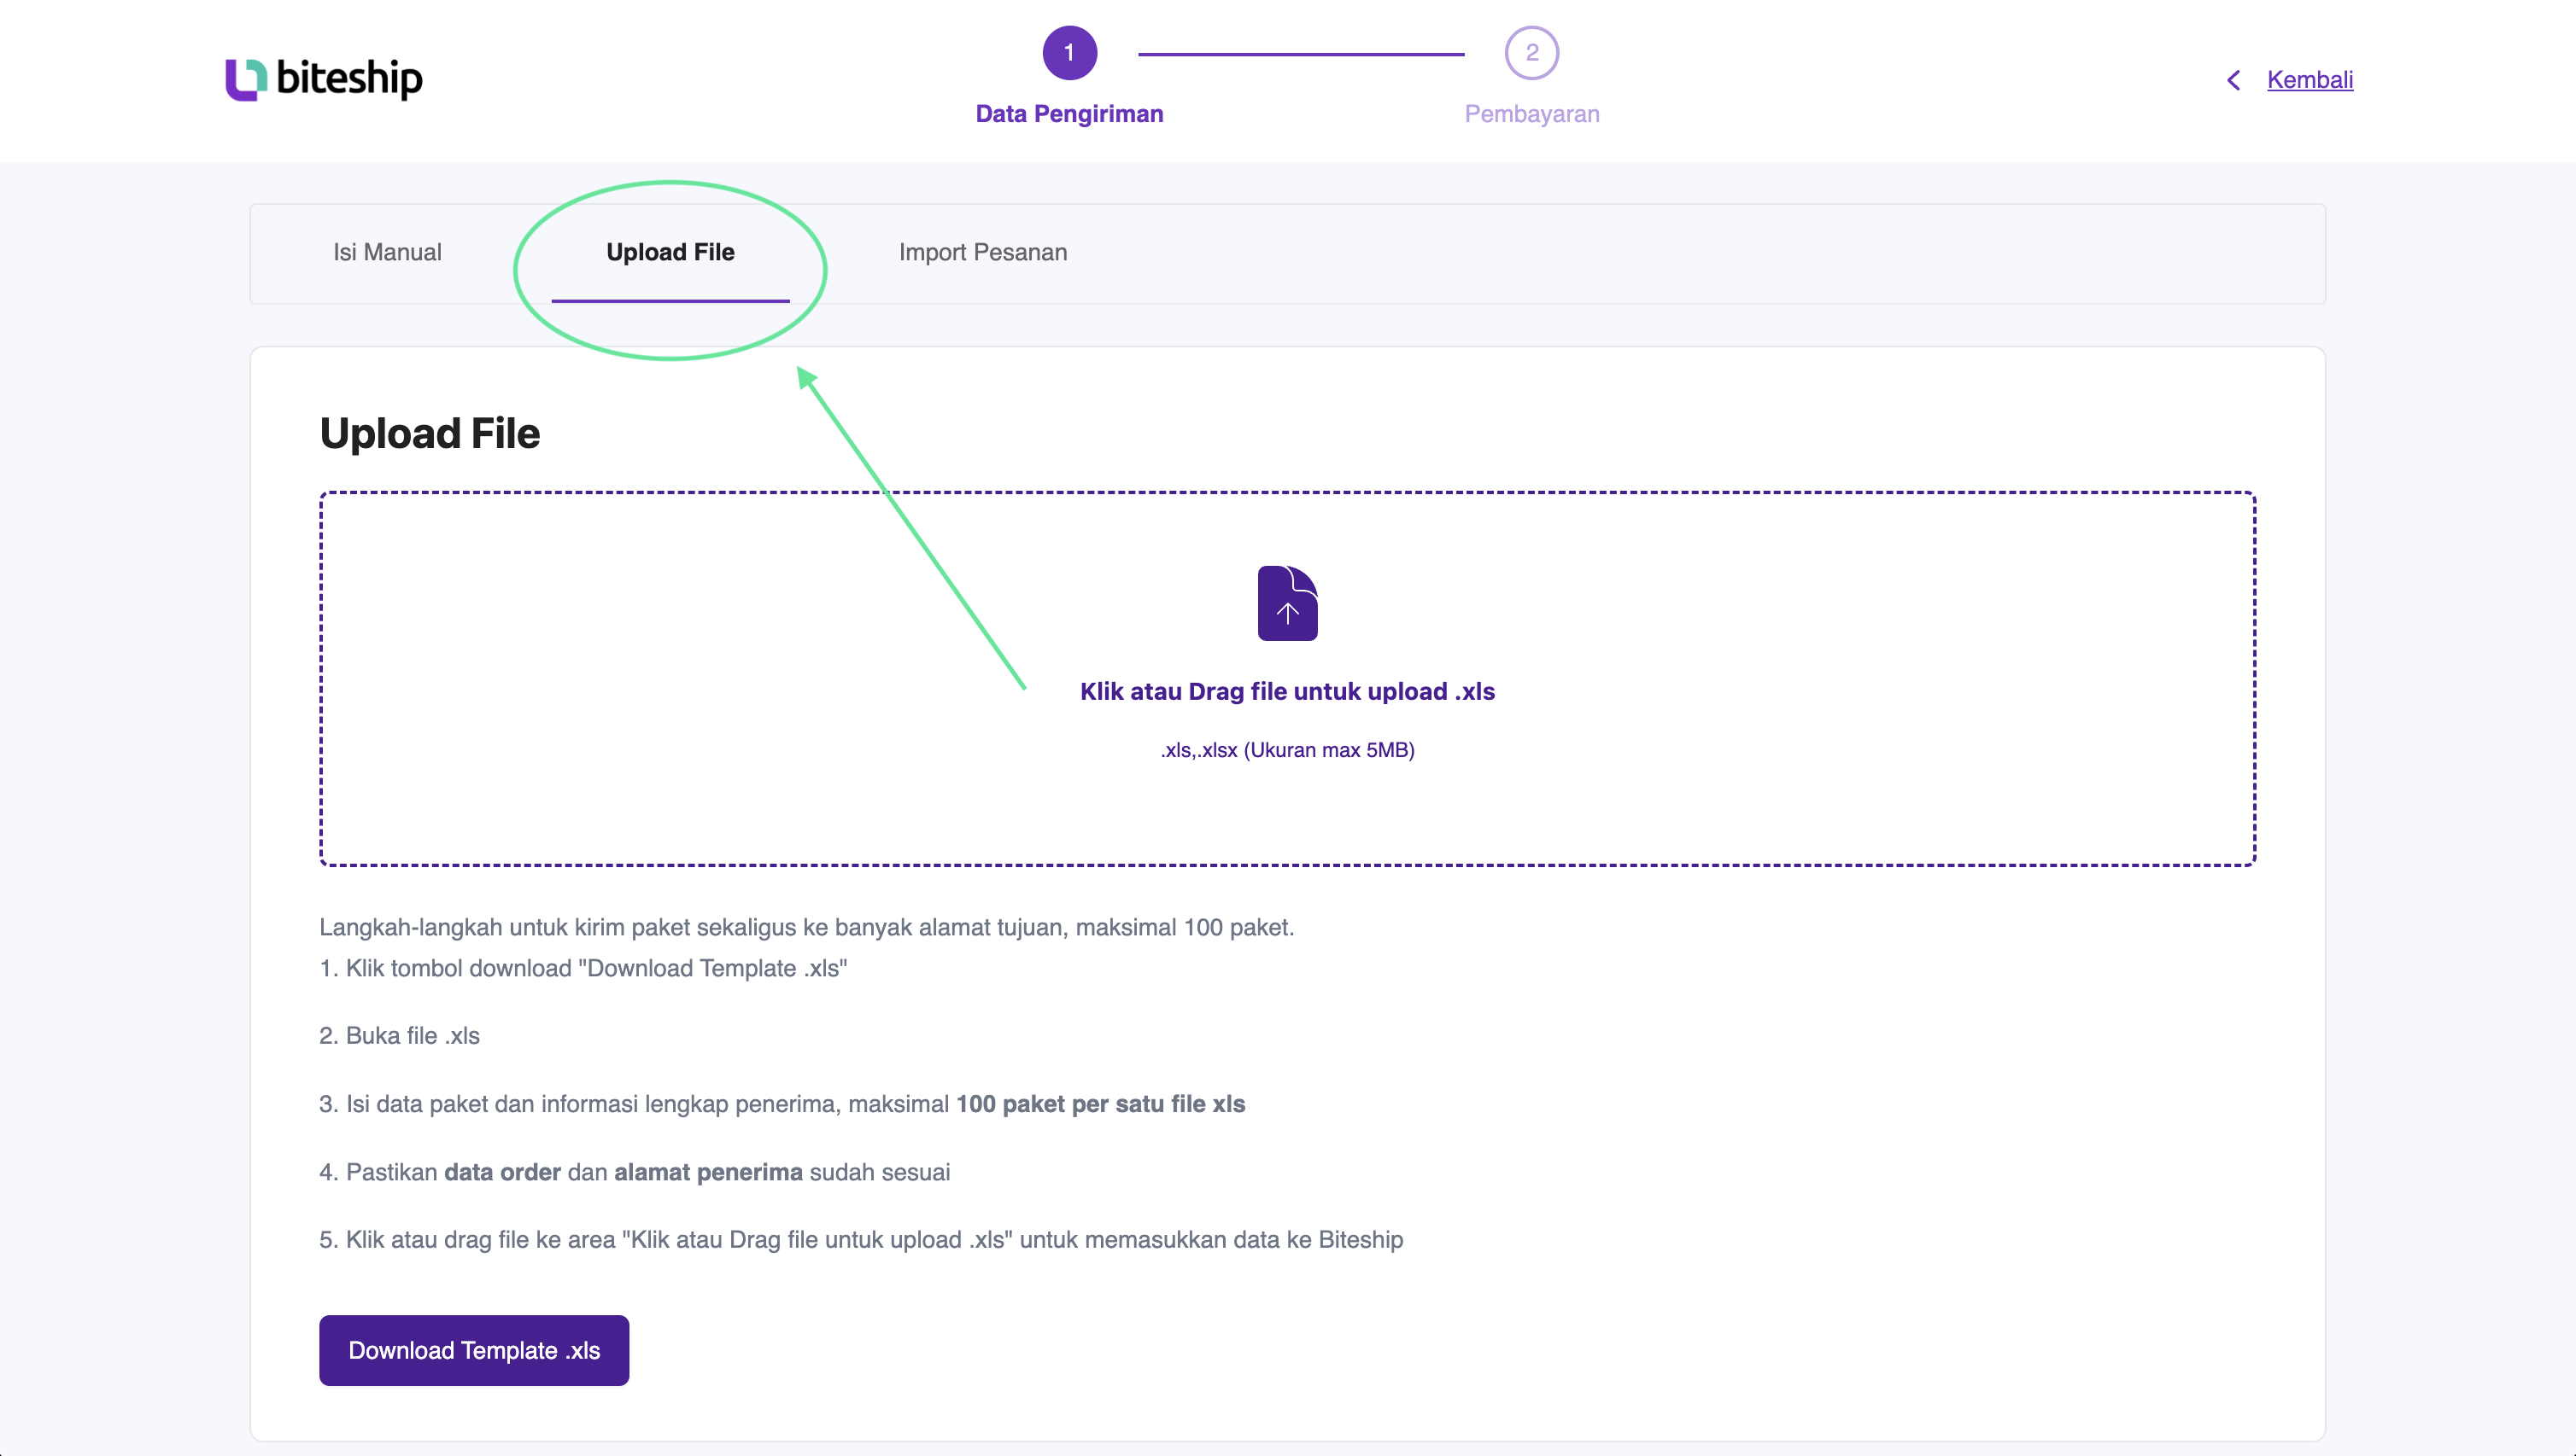
Task: Click the biteship wordmark text
Action: coord(349,78)
